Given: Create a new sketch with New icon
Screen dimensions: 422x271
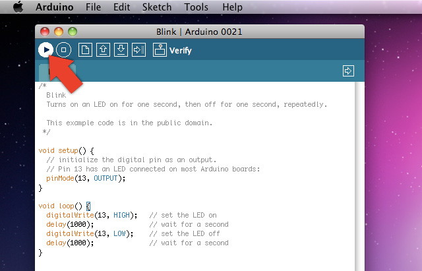Looking at the screenshot, I should 85,49.
